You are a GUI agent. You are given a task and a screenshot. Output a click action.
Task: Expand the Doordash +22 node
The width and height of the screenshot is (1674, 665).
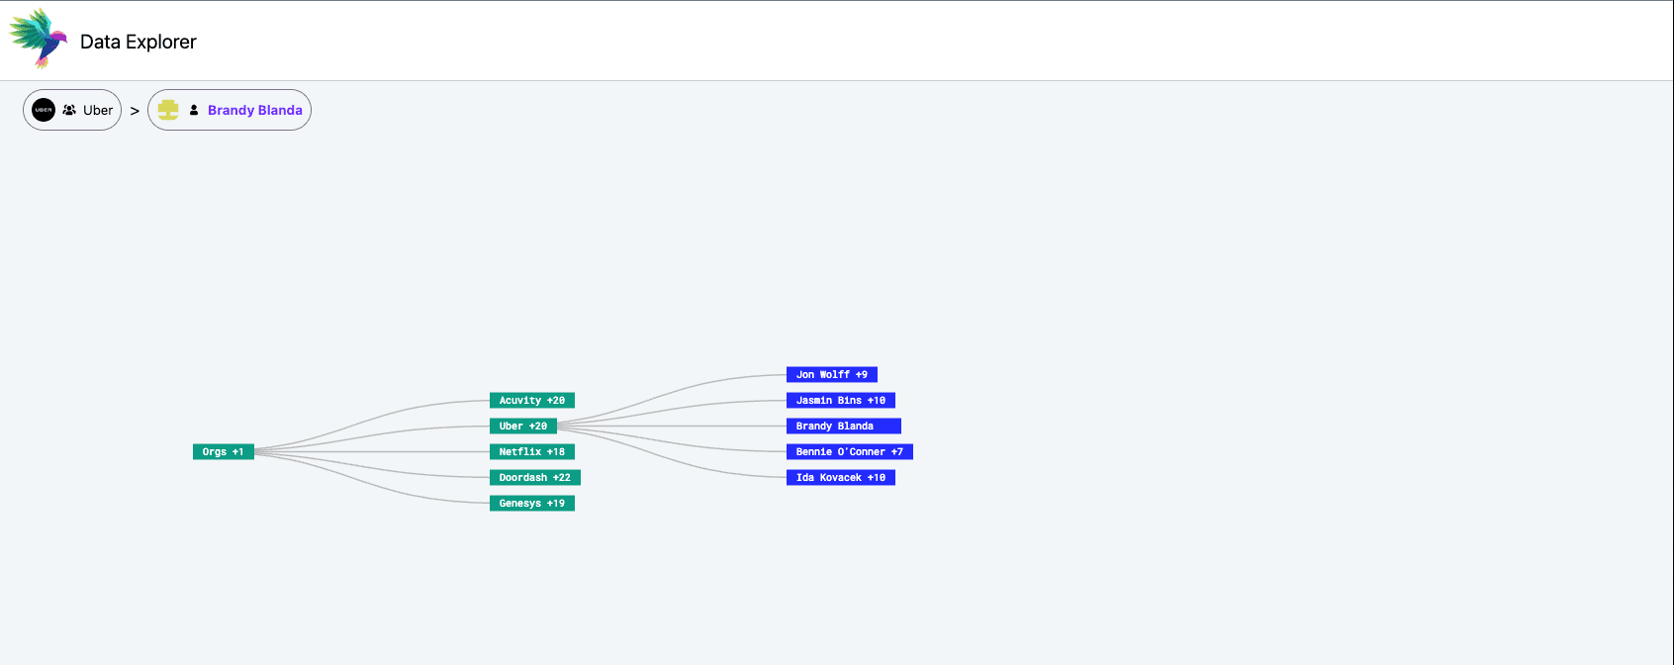535,478
